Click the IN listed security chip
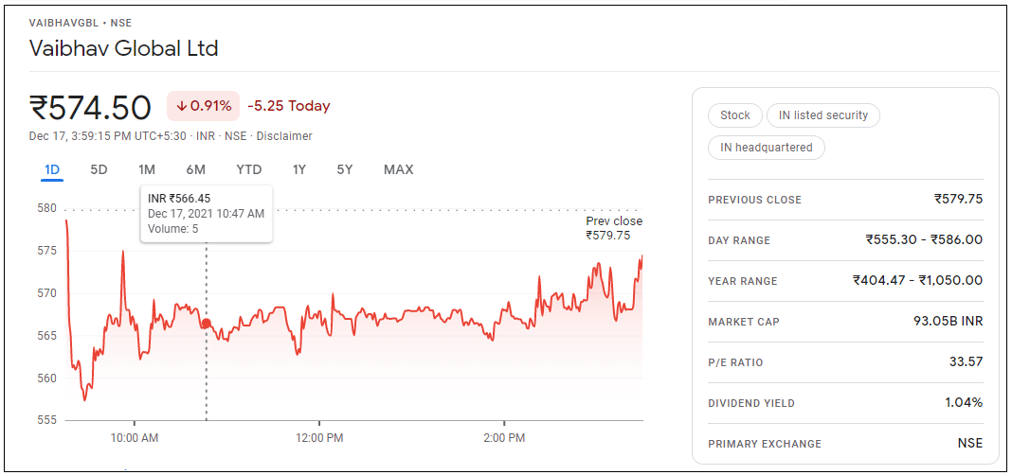Screen dimensions: 1012x475 pyautogui.click(x=822, y=115)
